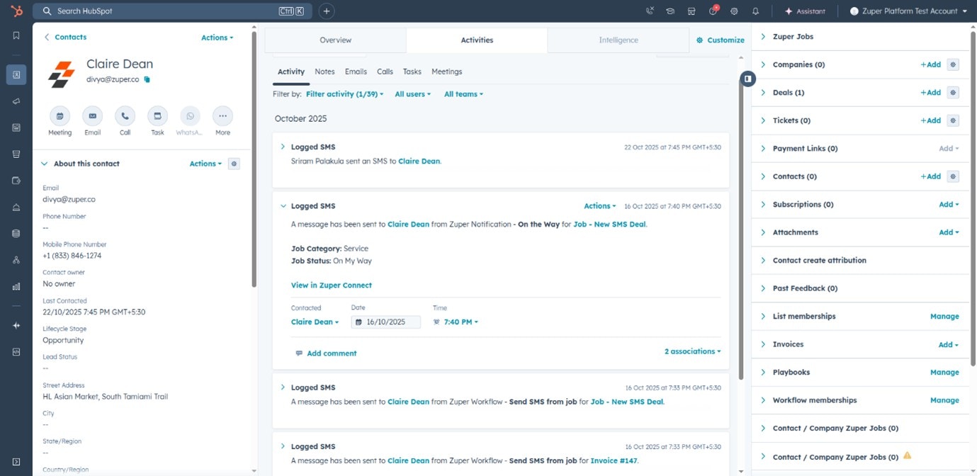This screenshot has width=977, height=476.
Task: Switch to the Overview tab
Action: 335,40
